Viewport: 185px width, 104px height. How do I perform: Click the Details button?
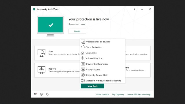pyautogui.click(x=77, y=31)
